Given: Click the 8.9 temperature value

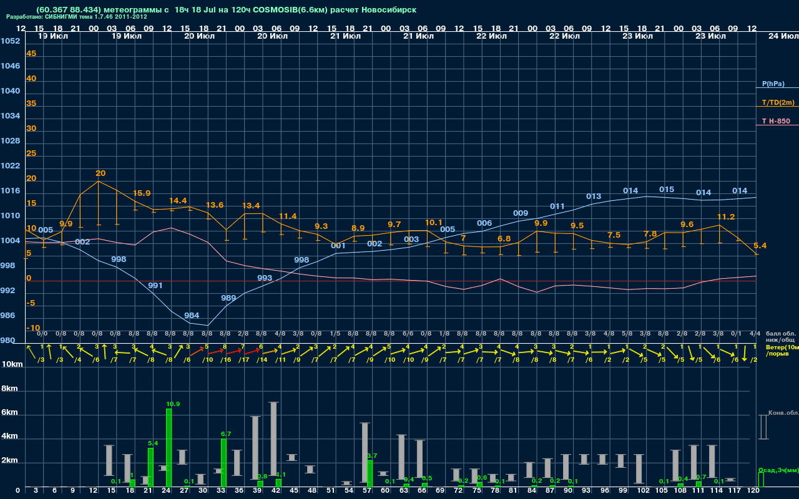Looking at the screenshot, I should [x=358, y=228].
